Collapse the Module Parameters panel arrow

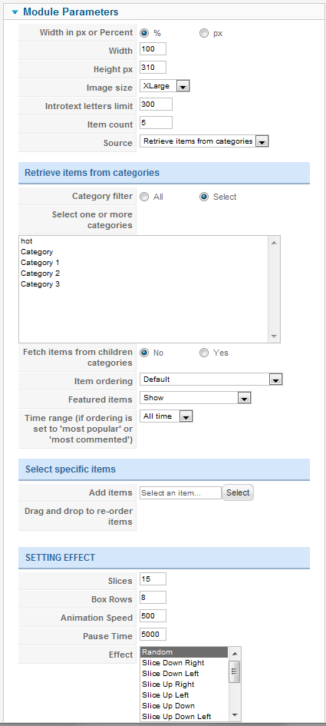[x=15, y=12]
